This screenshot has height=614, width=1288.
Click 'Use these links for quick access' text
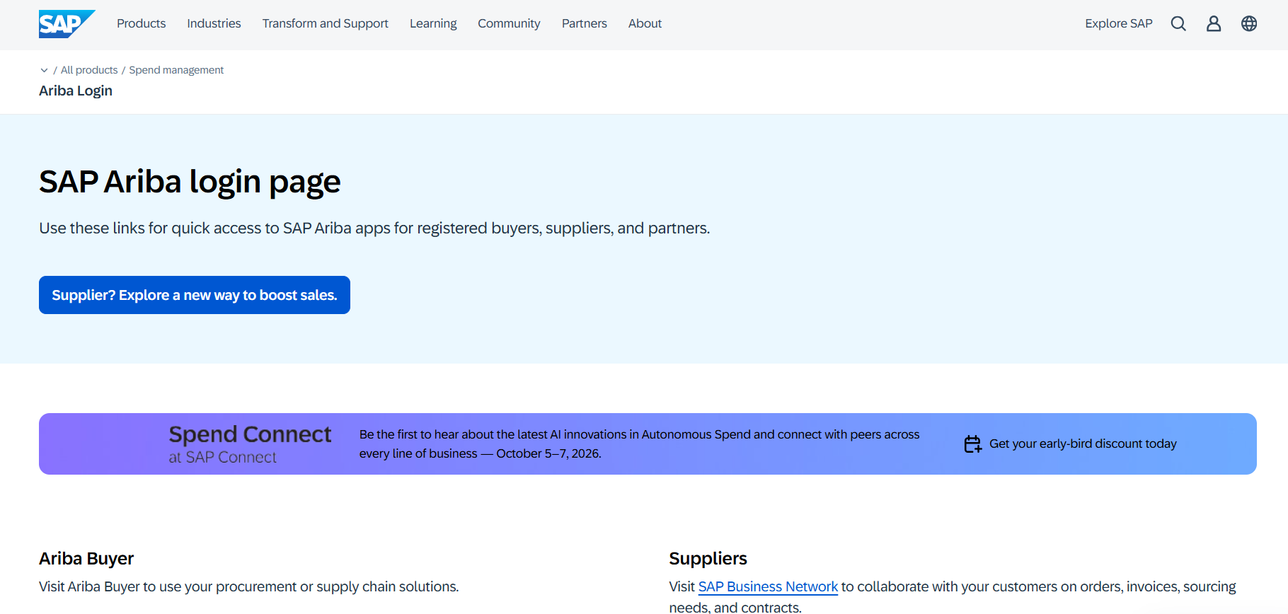(374, 228)
